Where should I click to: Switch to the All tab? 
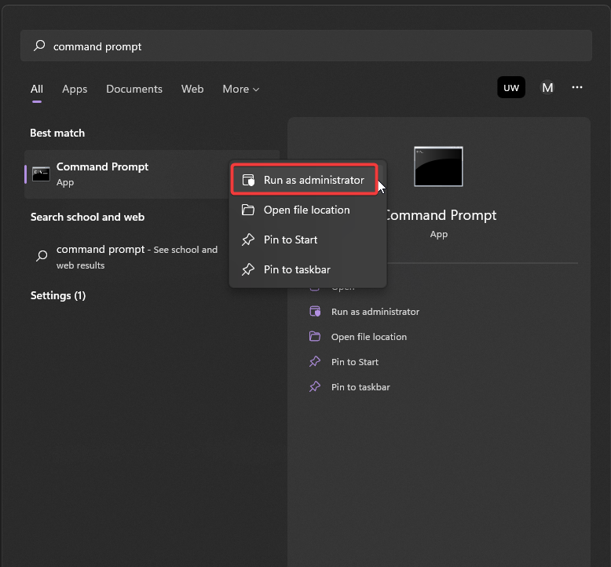(37, 89)
